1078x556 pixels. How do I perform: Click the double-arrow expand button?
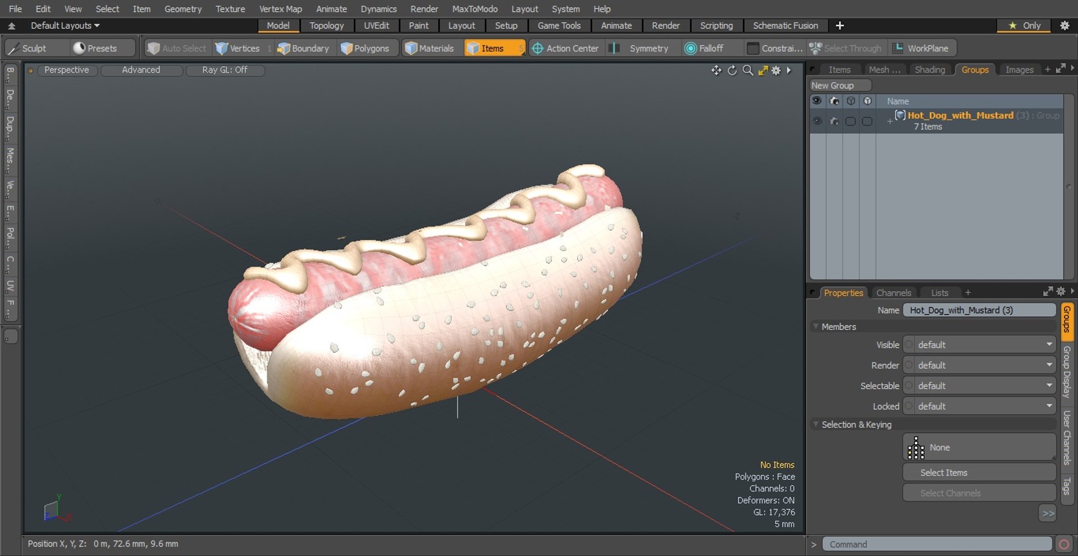tap(1048, 513)
